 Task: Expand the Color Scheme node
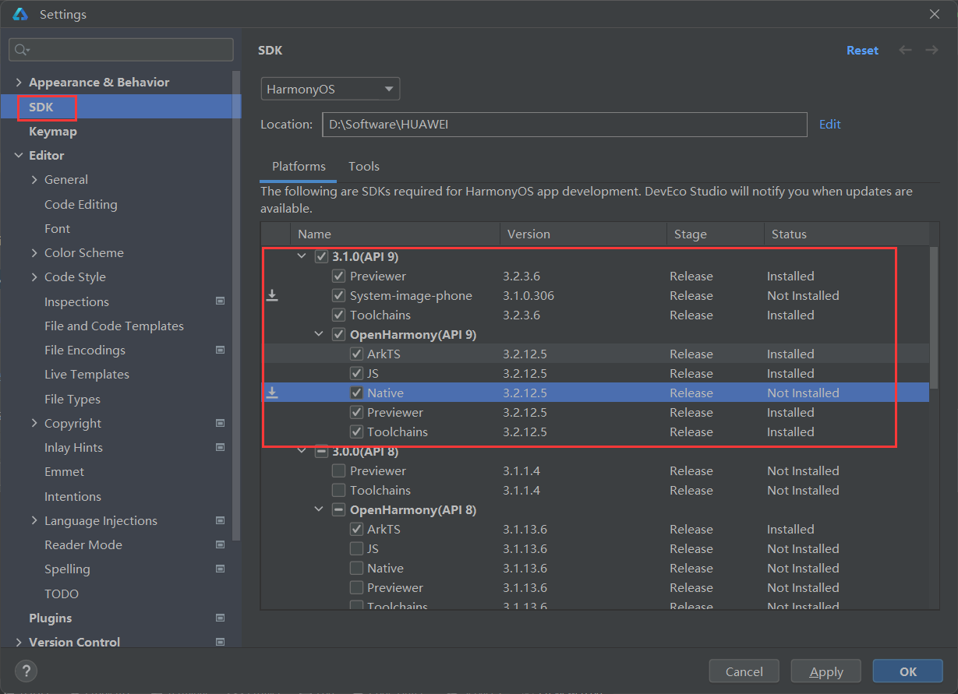[x=34, y=253]
